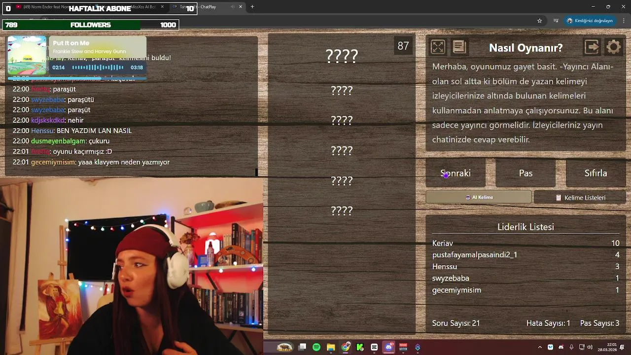Select the AI Kelime mode
Viewport: 631px width, 355px height.
tap(479, 197)
